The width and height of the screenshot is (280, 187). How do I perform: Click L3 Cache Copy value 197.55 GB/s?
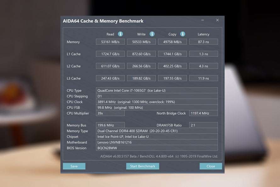tap(172, 78)
